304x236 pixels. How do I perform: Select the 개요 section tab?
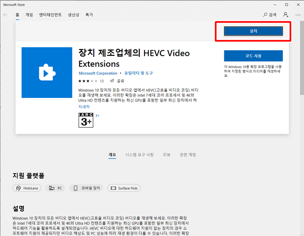(112, 155)
